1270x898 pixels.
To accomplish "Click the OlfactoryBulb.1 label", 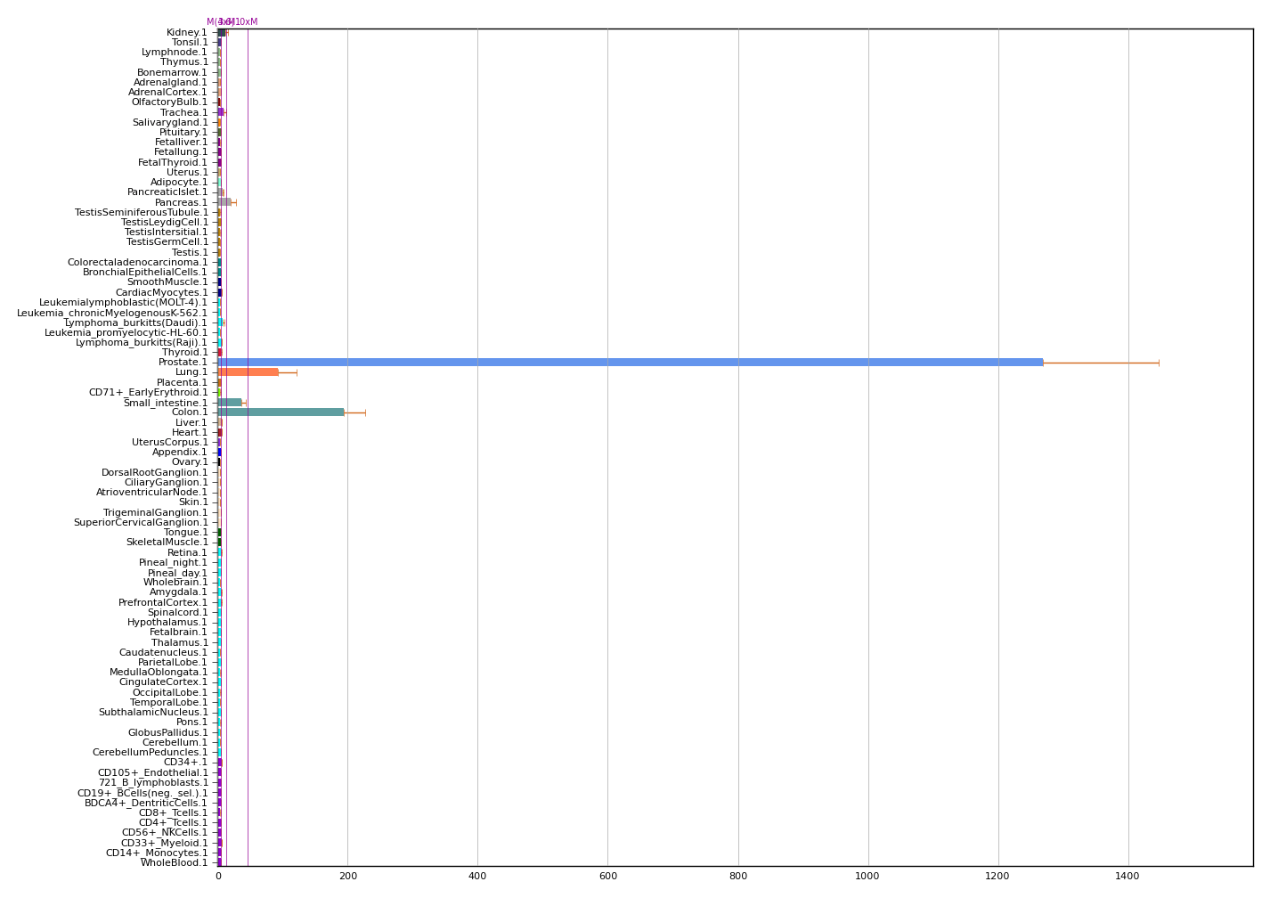I will (x=169, y=102).
